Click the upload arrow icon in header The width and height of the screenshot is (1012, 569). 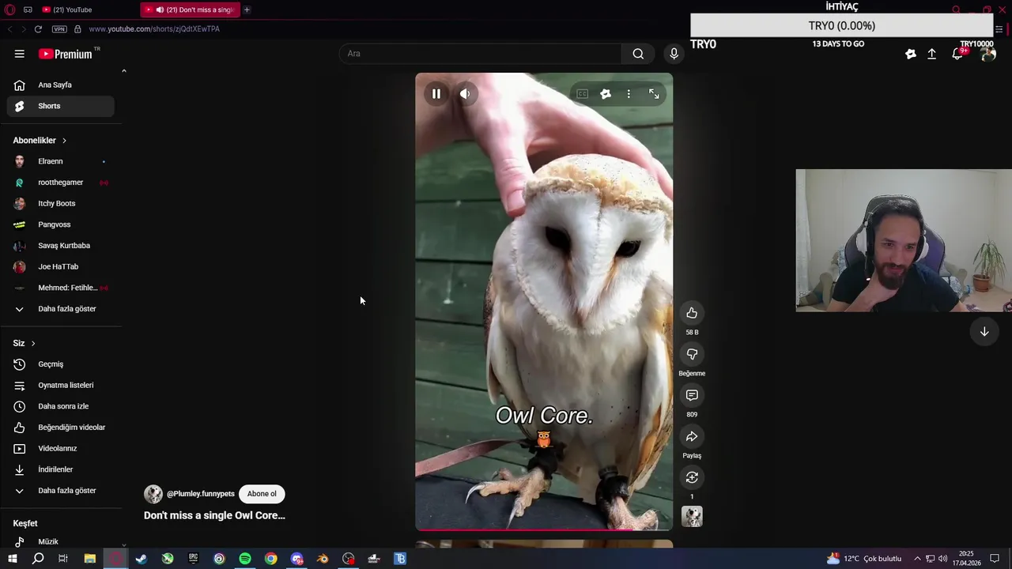coord(932,54)
